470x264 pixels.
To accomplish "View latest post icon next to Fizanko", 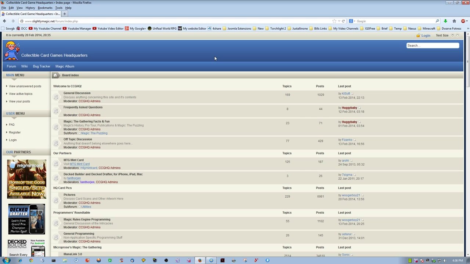I will coord(354,140).
